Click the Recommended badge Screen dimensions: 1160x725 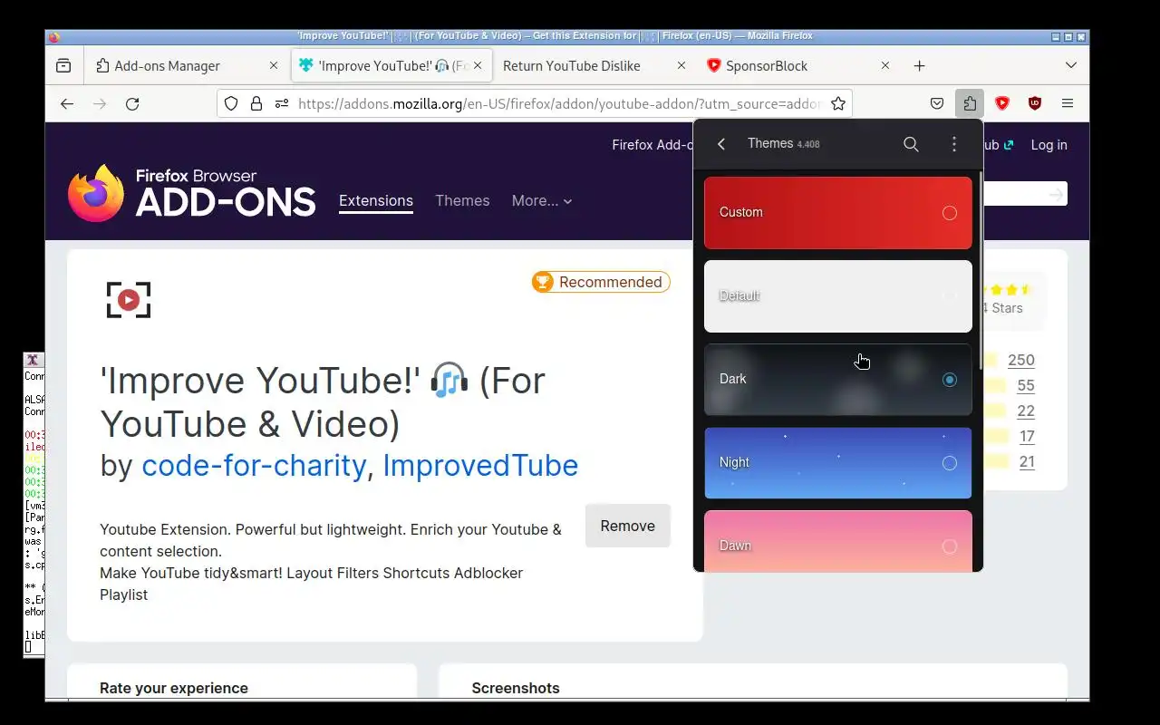[601, 282]
